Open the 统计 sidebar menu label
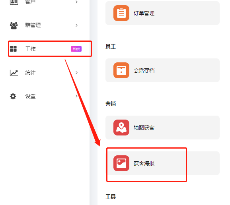The height and width of the screenshot is (205, 230). click(30, 72)
